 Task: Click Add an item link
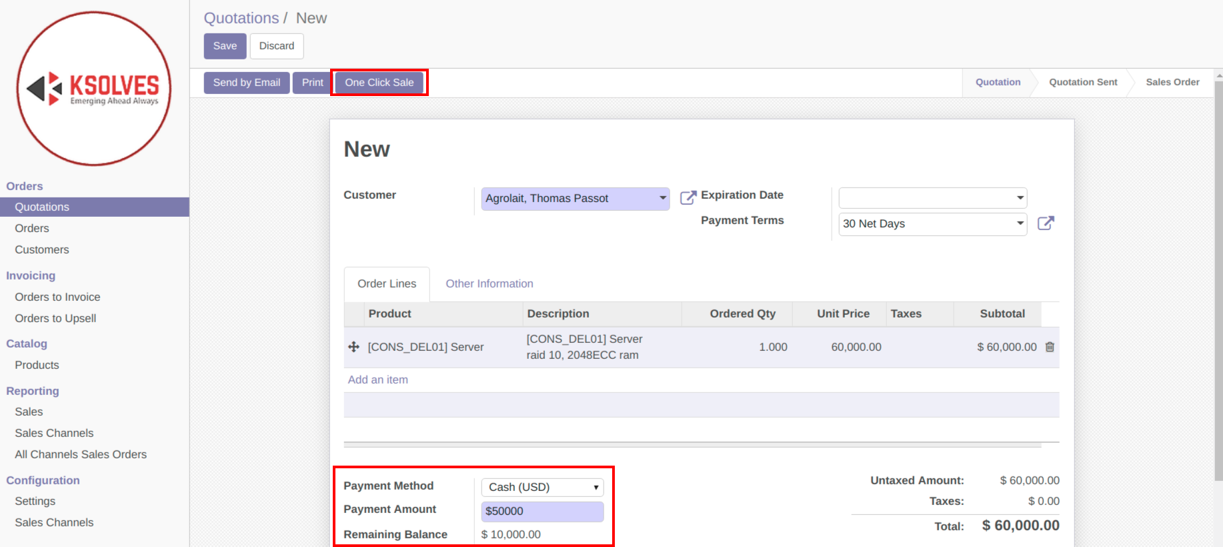point(378,380)
